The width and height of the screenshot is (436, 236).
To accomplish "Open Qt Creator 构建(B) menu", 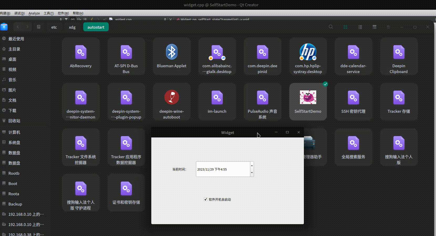I will (5, 13).
